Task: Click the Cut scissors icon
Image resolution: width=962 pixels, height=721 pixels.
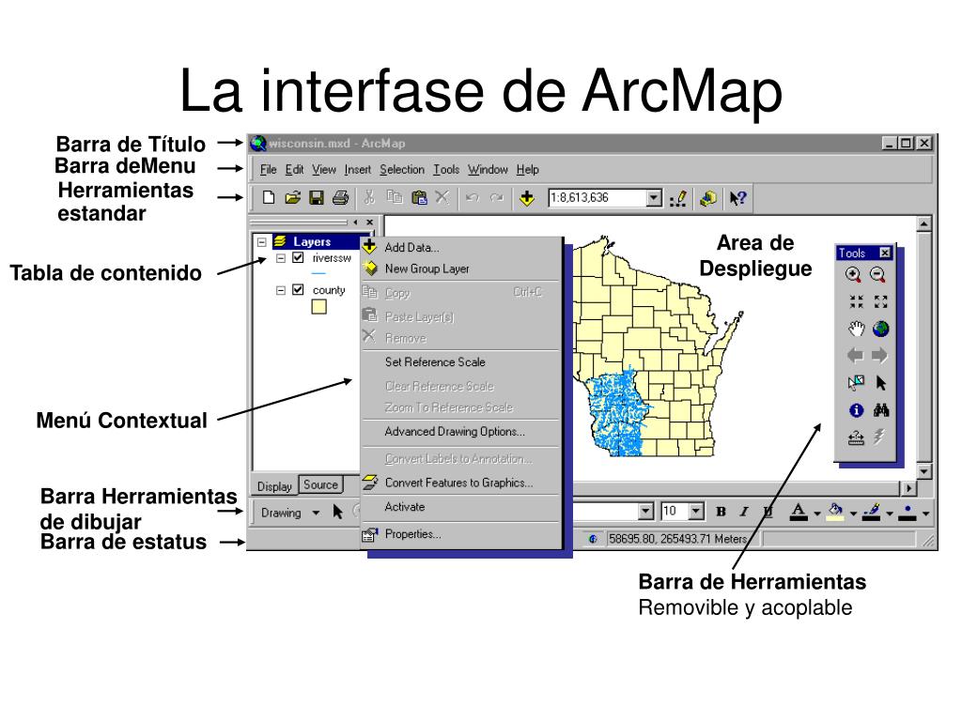Action: [x=368, y=197]
